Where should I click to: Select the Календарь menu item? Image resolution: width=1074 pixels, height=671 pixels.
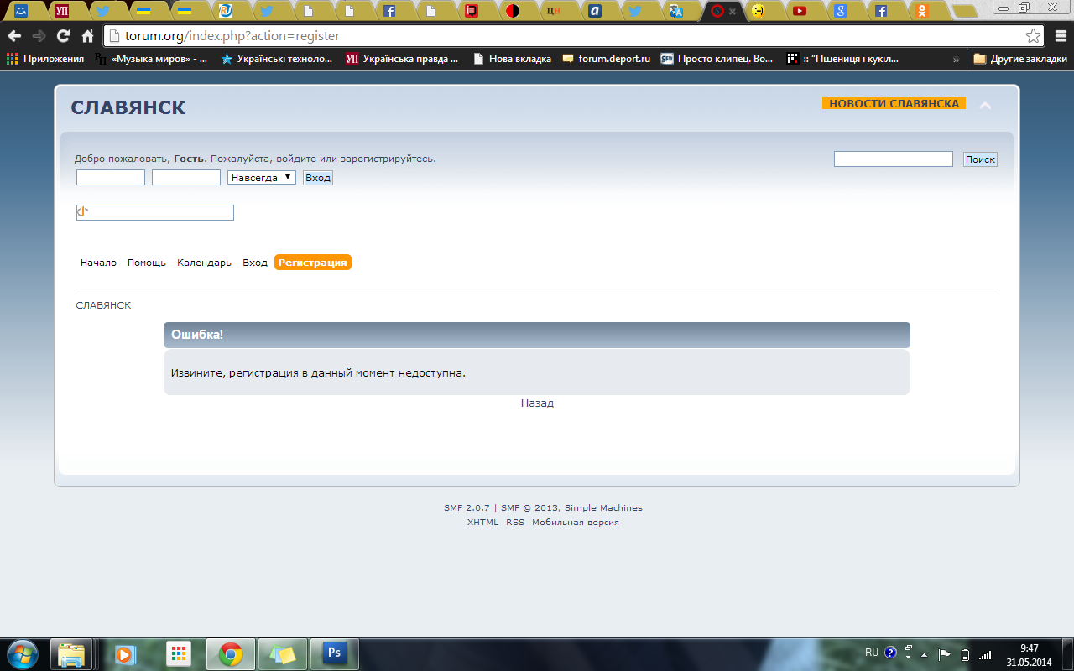pyautogui.click(x=204, y=263)
